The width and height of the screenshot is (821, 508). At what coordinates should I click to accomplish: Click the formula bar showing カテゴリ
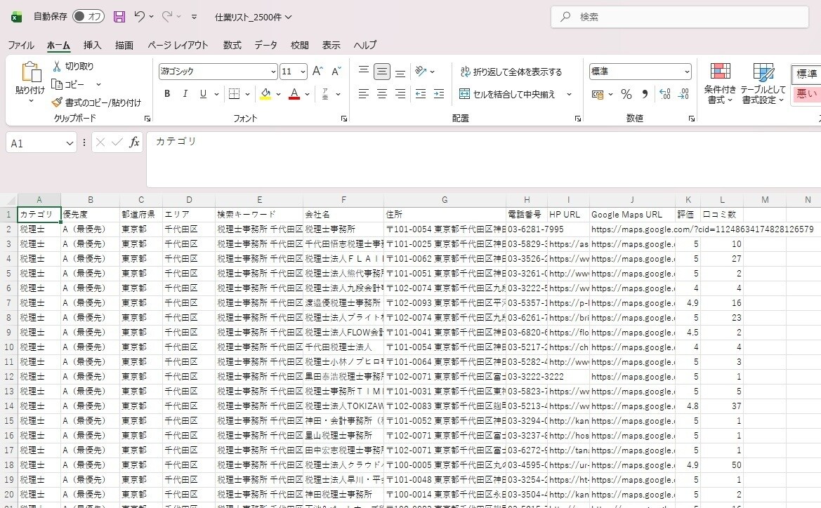tap(483, 159)
